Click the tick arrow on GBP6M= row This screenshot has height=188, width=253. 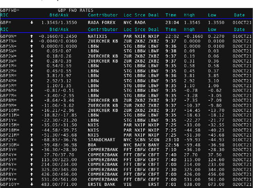(x=32, y=90)
